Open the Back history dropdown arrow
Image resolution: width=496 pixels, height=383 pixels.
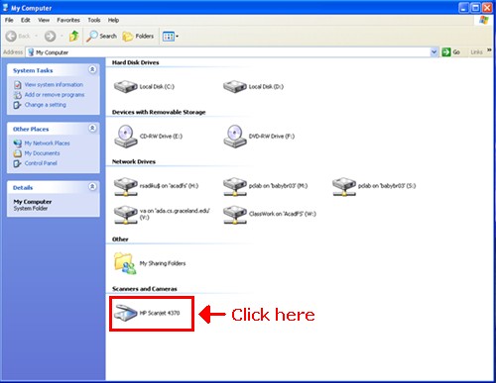(36, 36)
